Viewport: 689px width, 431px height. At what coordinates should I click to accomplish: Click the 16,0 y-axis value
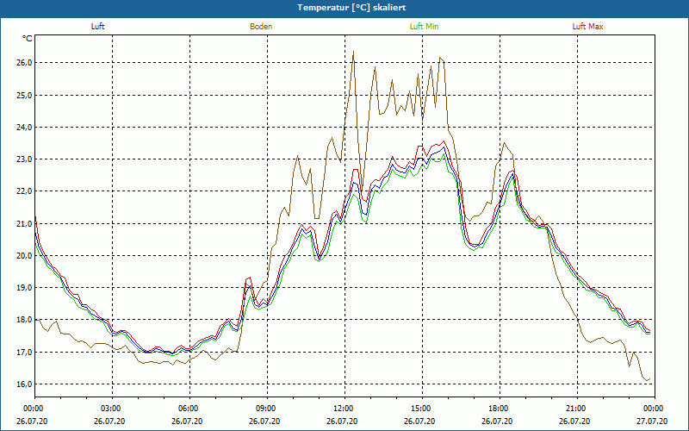point(24,384)
